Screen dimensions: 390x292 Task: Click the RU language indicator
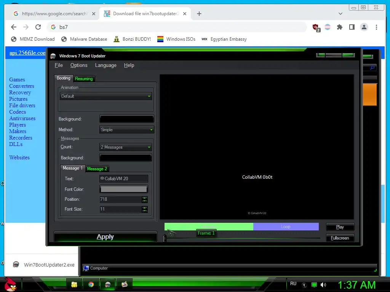click(293, 284)
